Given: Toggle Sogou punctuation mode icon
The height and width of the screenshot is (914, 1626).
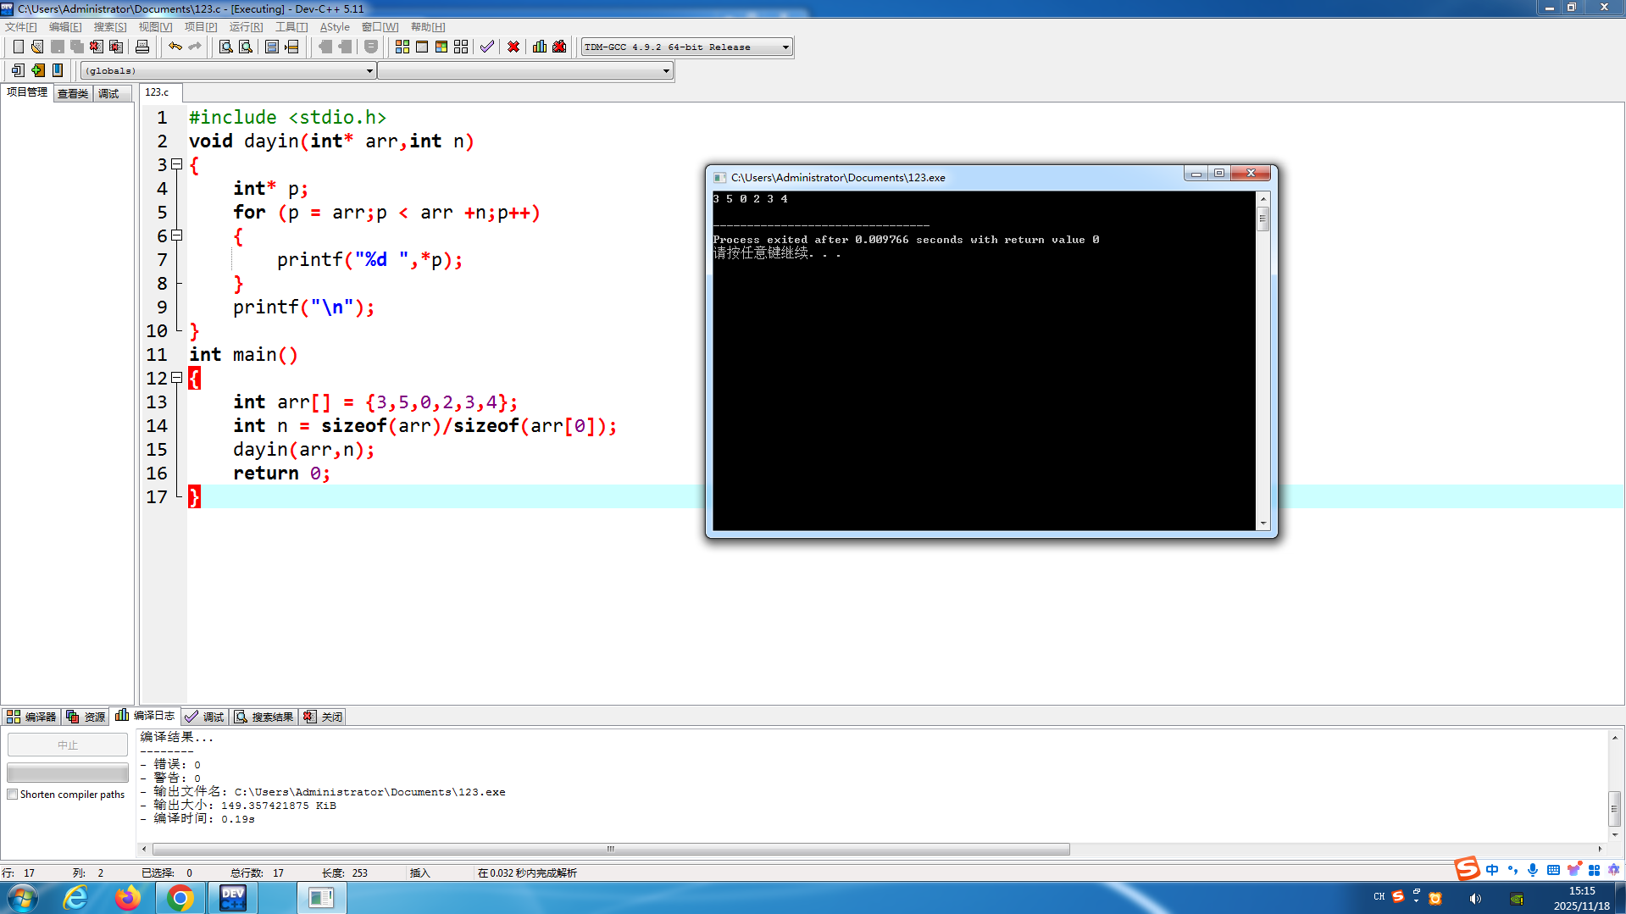Looking at the screenshot, I should [x=1512, y=870].
